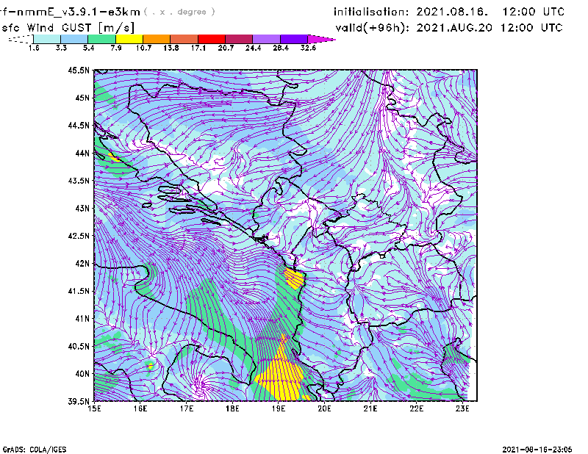Click the 'initialisation: 2021.08.16. 12:00 UTC' line
The height and width of the screenshot is (454, 588).
tap(449, 12)
